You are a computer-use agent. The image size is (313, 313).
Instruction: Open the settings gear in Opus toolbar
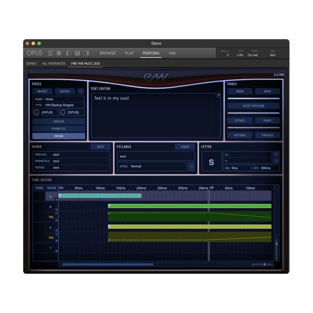pyautogui.click(x=59, y=53)
